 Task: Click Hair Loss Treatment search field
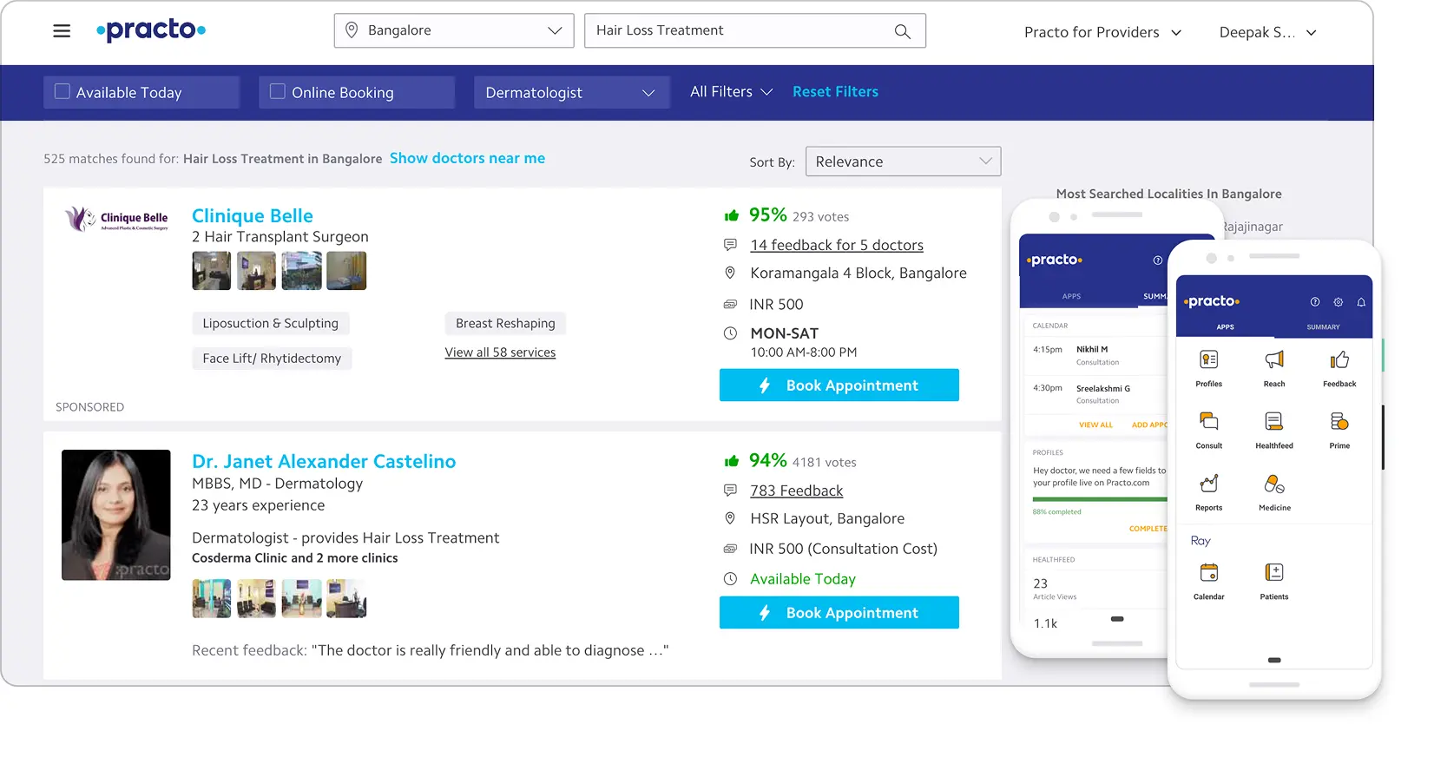pyautogui.click(x=755, y=30)
